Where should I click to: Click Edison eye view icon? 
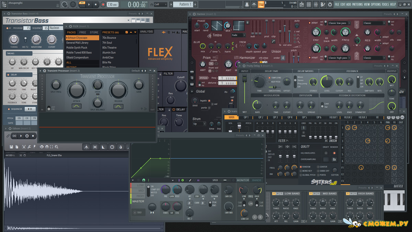[x=42, y=147]
